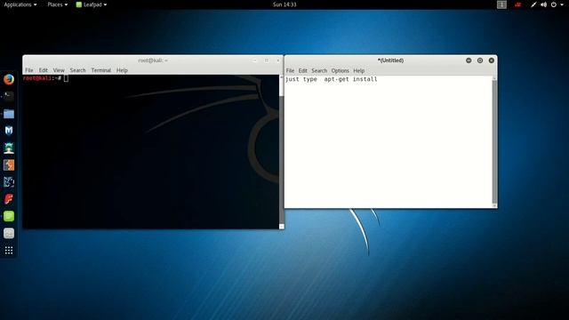Open the terminal's Help menu

(122, 70)
